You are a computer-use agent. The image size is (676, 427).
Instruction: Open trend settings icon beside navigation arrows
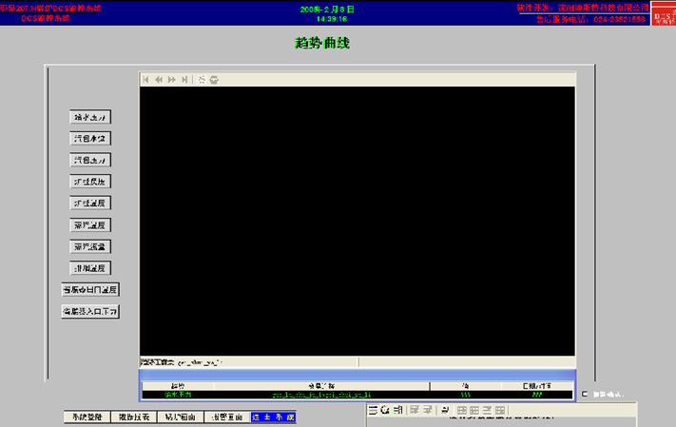pos(202,80)
